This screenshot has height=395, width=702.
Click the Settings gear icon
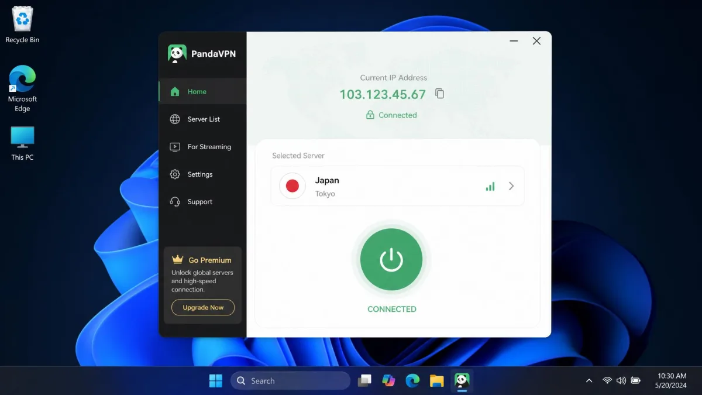175,174
